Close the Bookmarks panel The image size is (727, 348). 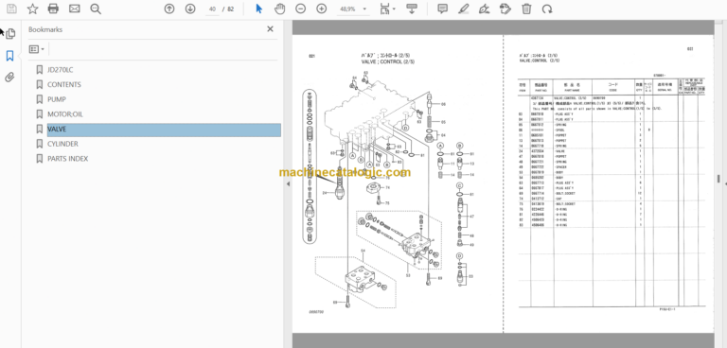coord(271,29)
